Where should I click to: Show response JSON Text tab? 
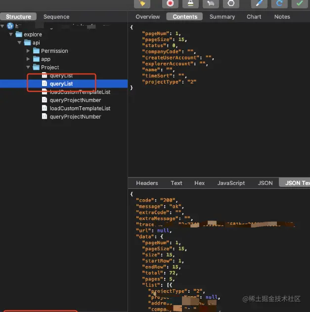[295, 182]
